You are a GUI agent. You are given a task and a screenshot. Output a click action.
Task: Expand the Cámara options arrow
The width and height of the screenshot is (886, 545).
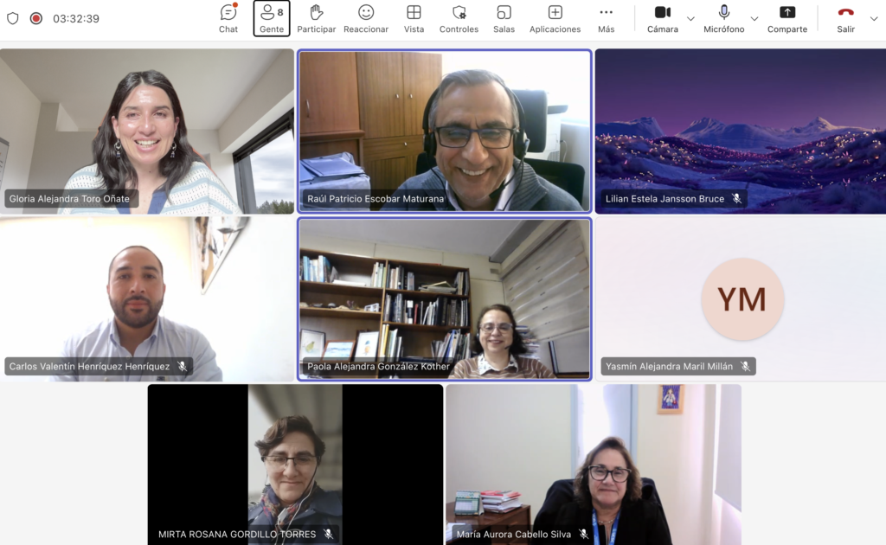pos(690,19)
